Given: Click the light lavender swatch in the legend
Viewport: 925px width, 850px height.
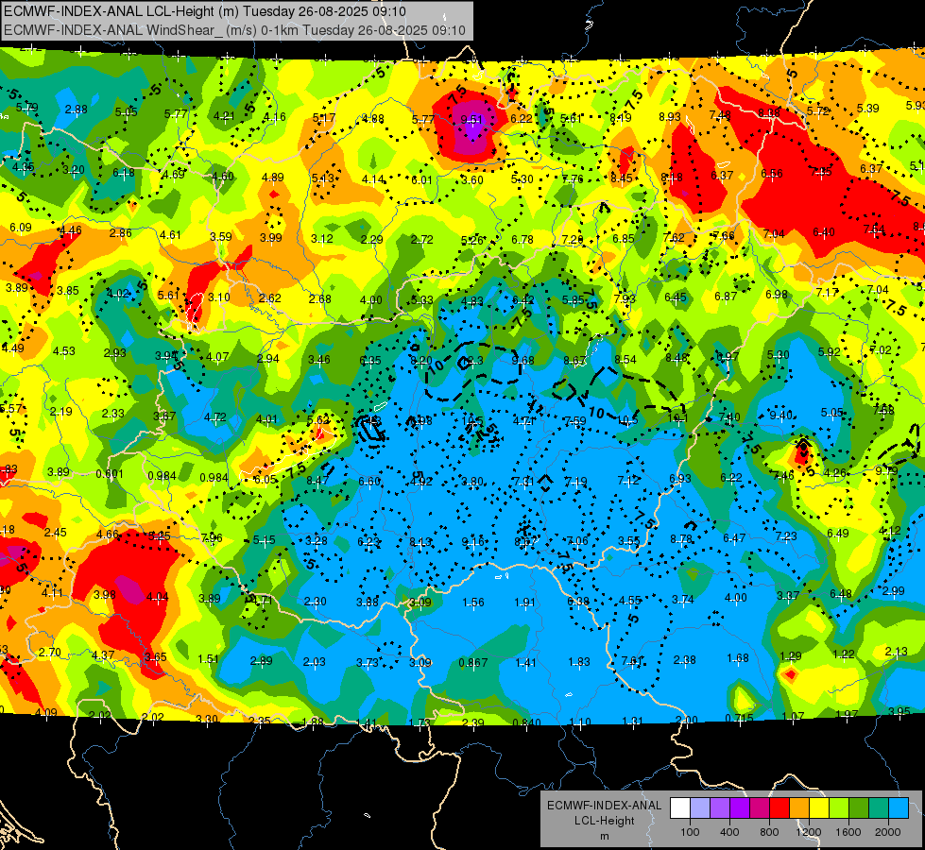Looking at the screenshot, I should (x=700, y=808).
